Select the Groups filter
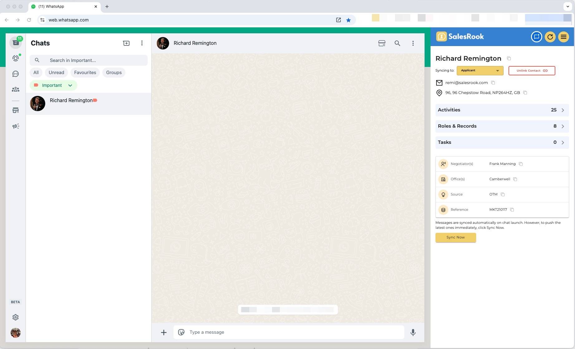Viewport: 575px width, 349px height. [114, 73]
